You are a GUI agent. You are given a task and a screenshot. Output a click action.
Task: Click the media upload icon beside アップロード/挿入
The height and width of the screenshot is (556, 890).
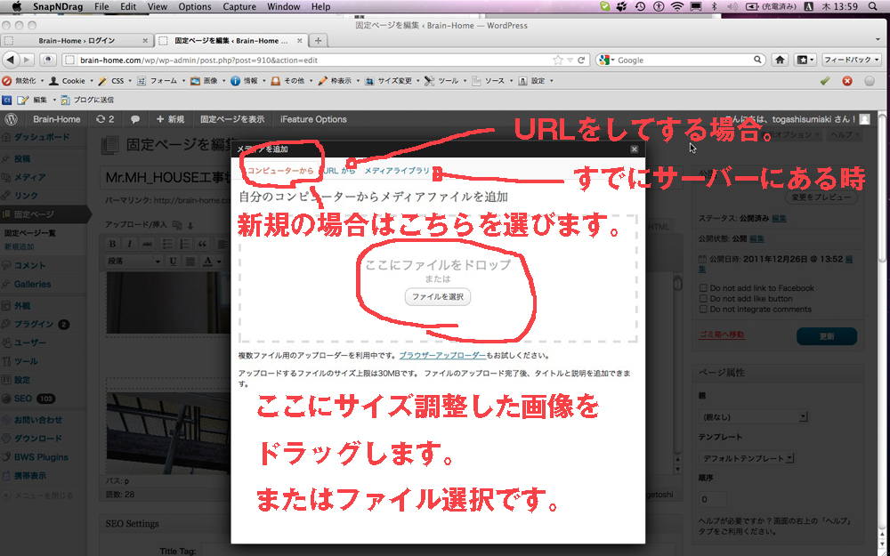coord(177,225)
